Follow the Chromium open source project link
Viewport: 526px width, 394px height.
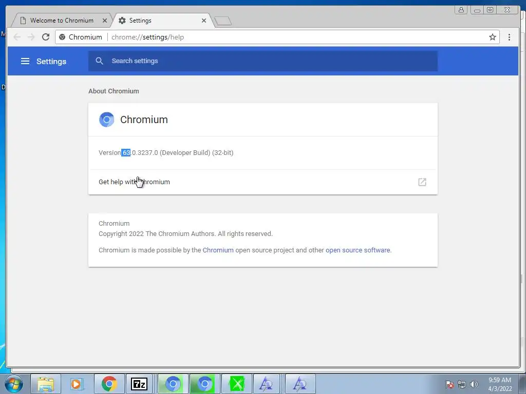[218, 250]
